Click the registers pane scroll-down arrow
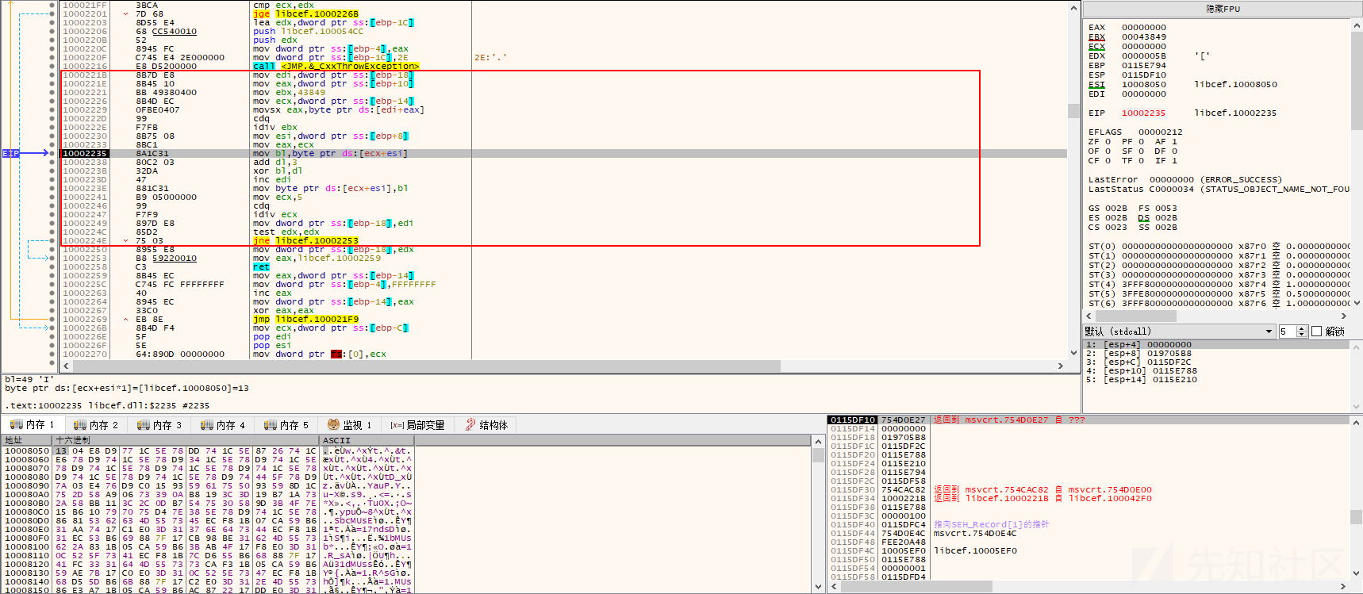 [x=1356, y=303]
